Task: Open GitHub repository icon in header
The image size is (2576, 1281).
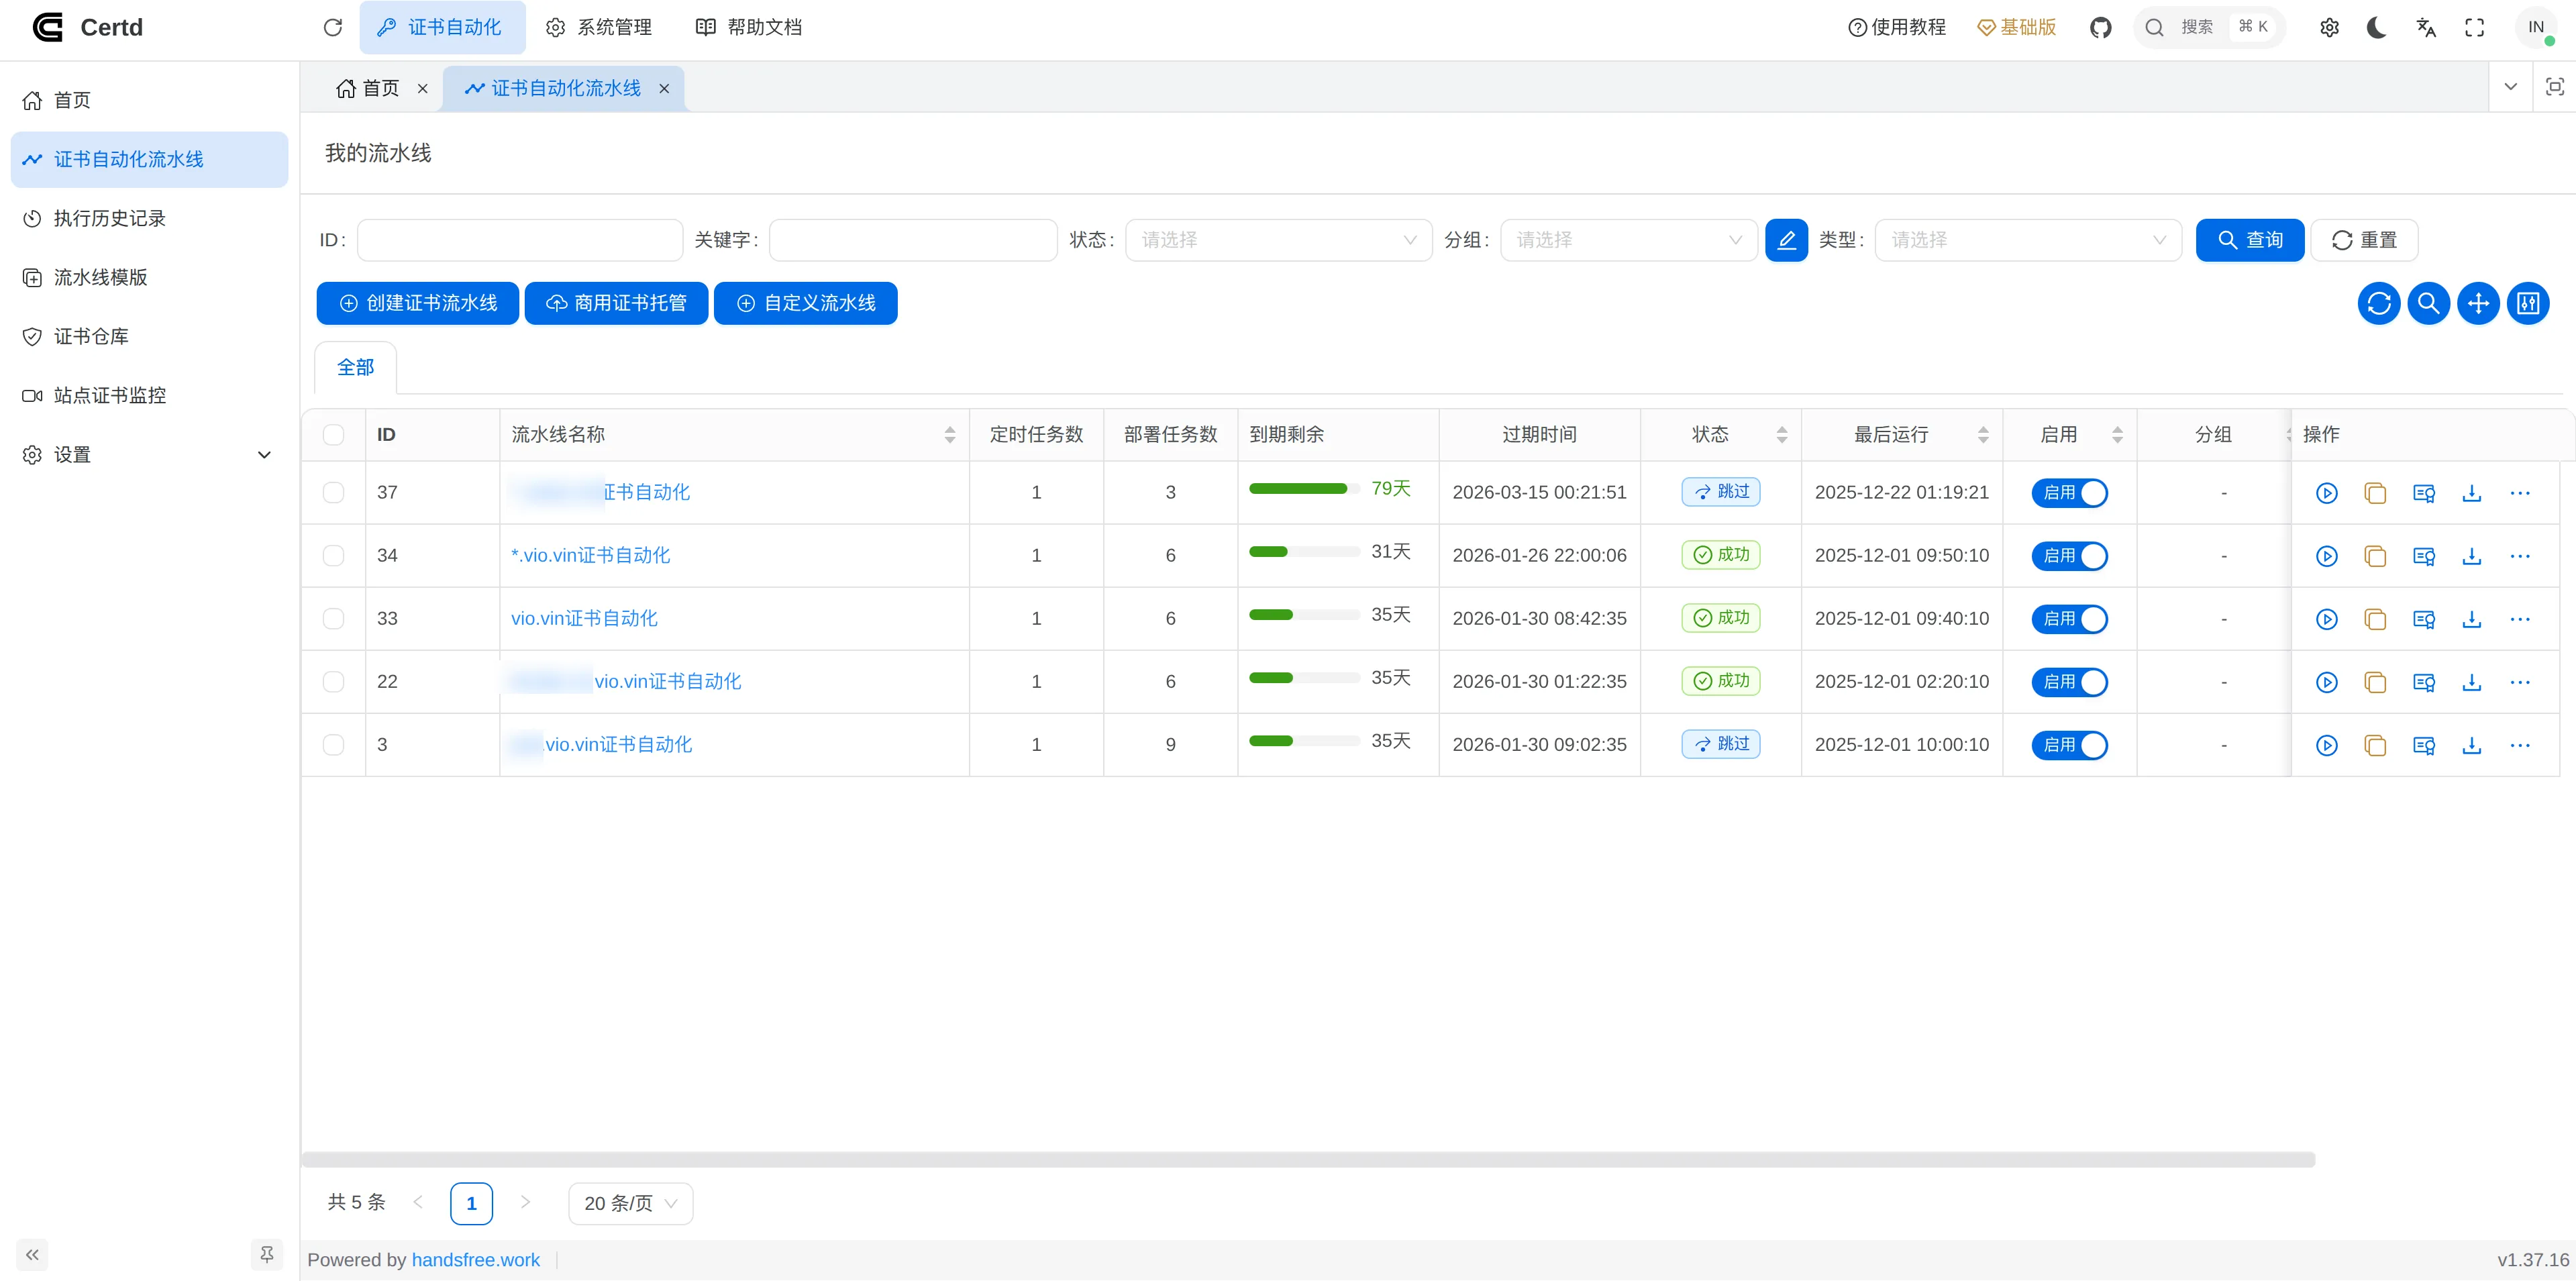Action: click(x=2100, y=27)
